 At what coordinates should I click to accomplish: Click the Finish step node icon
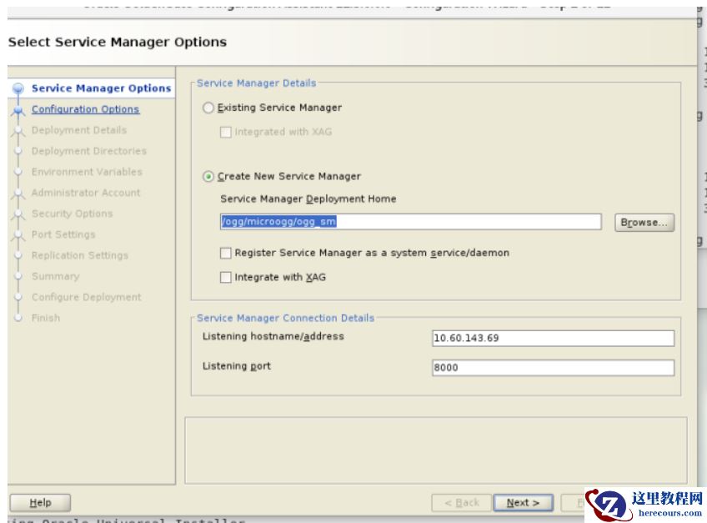[18, 318]
